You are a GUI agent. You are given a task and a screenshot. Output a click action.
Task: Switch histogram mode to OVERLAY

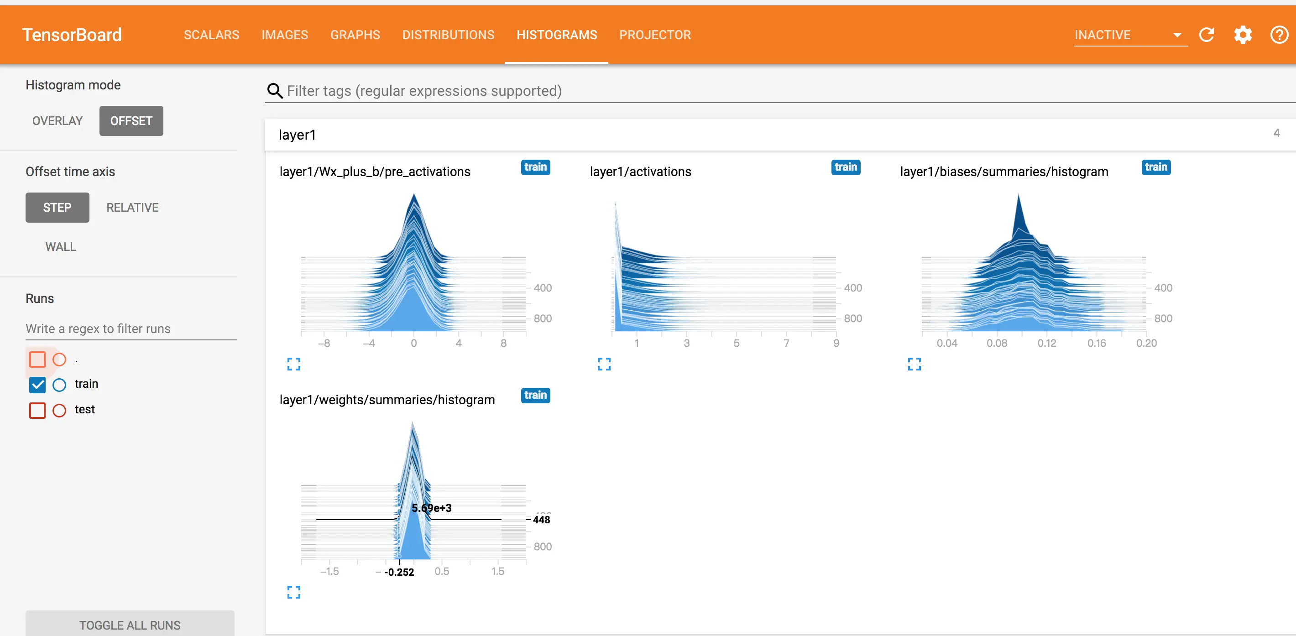57,121
